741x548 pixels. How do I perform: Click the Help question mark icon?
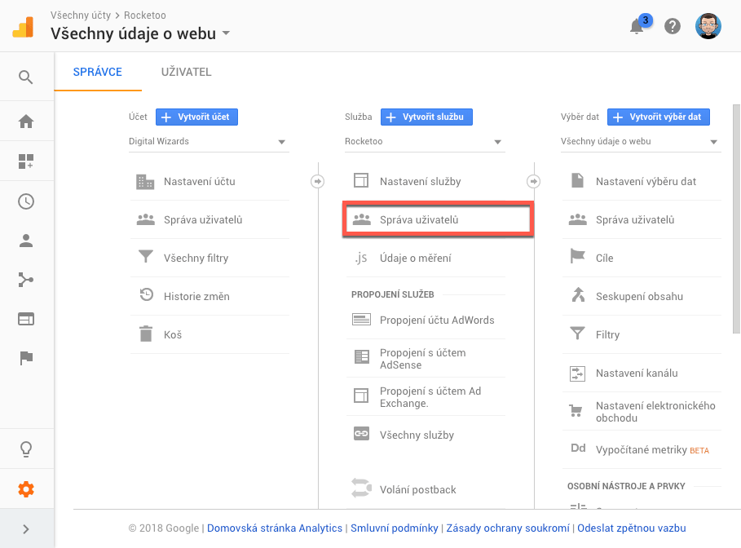click(x=672, y=26)
